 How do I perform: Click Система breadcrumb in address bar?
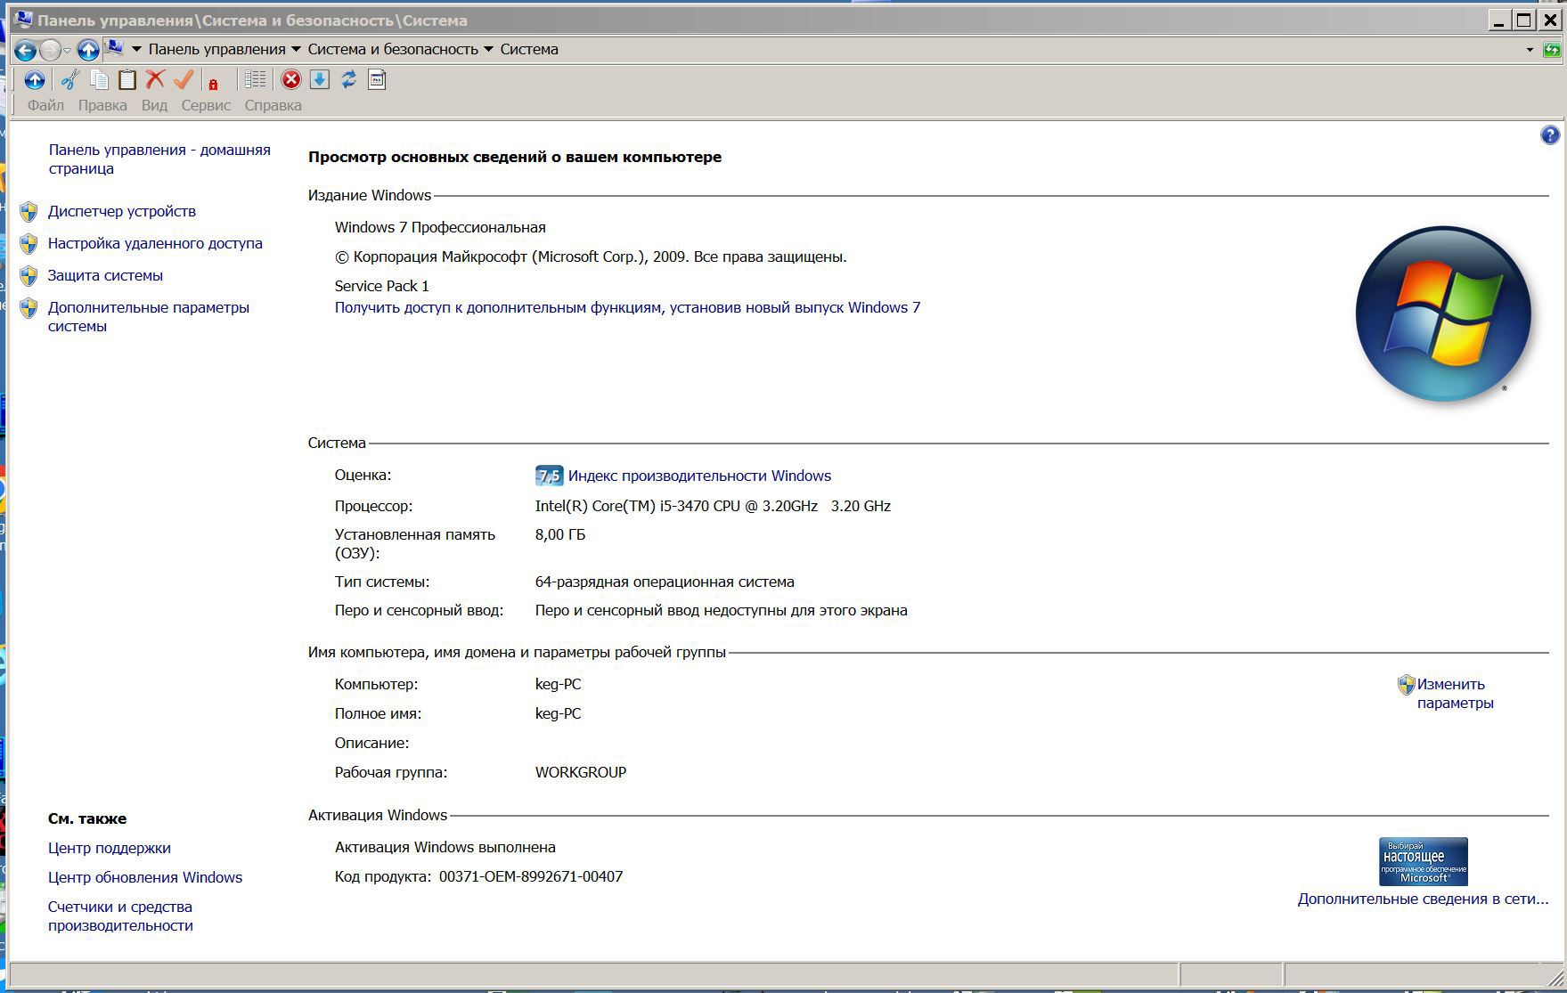point(529,49)
